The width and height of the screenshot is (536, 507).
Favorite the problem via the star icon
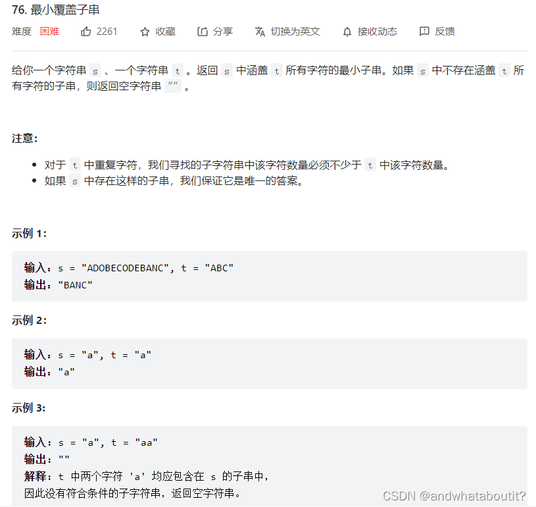tap(143, 31)
